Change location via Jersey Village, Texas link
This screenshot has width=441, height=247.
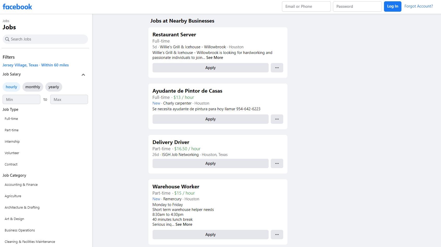[20, 65]
